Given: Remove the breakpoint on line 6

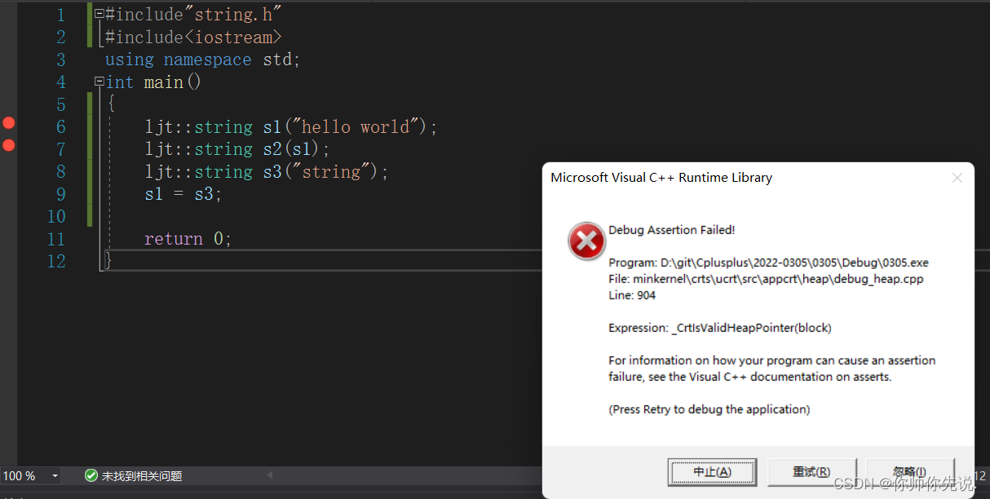Looking at the screenshot, I should point(8,123).
